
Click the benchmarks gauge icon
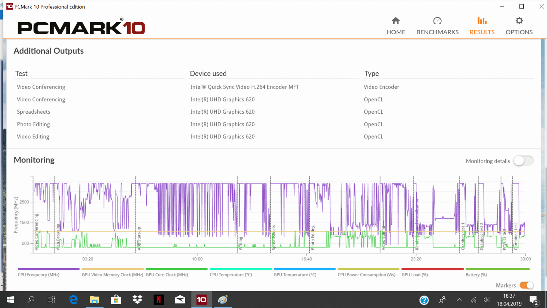click(437, 21)
